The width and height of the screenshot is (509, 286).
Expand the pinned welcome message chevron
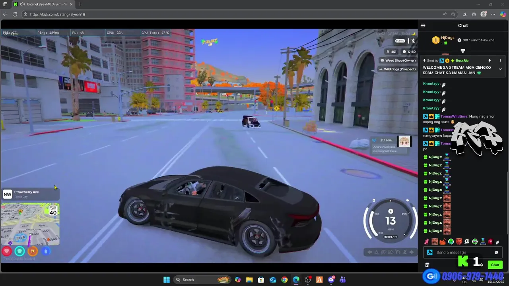500,69
